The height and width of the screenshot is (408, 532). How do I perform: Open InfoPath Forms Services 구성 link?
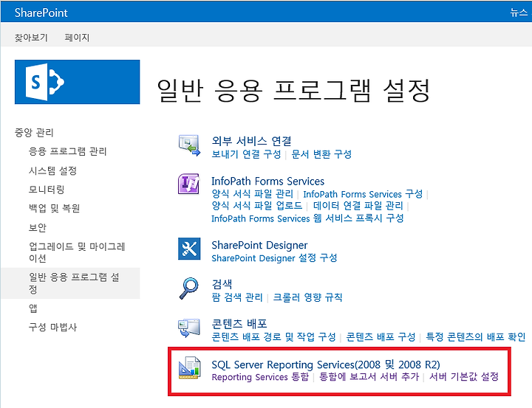(363, 194)
